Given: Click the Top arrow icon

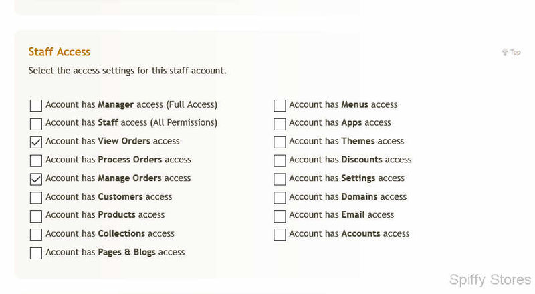Looking at the screenshot, I should [505, 52].
